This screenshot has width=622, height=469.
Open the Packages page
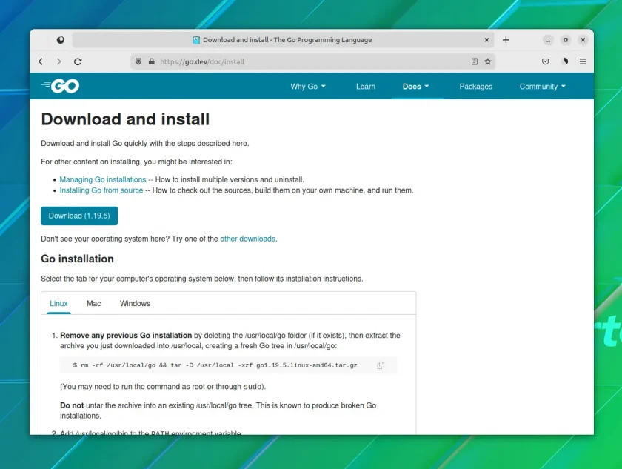click(475, 87)
